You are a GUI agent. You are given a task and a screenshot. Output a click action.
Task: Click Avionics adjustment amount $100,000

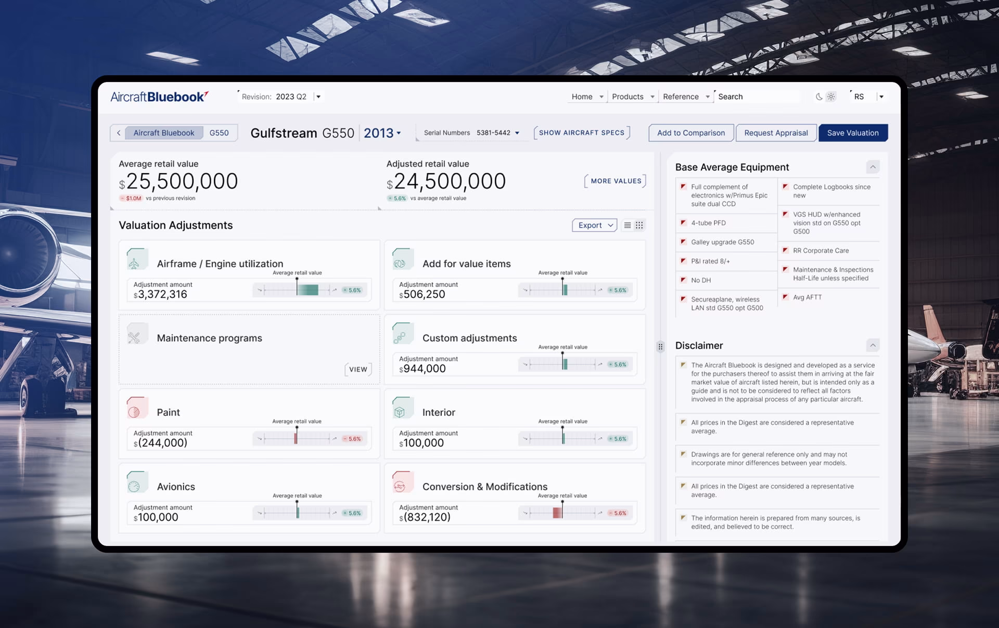pyautogui.click(x=156, y=517)
